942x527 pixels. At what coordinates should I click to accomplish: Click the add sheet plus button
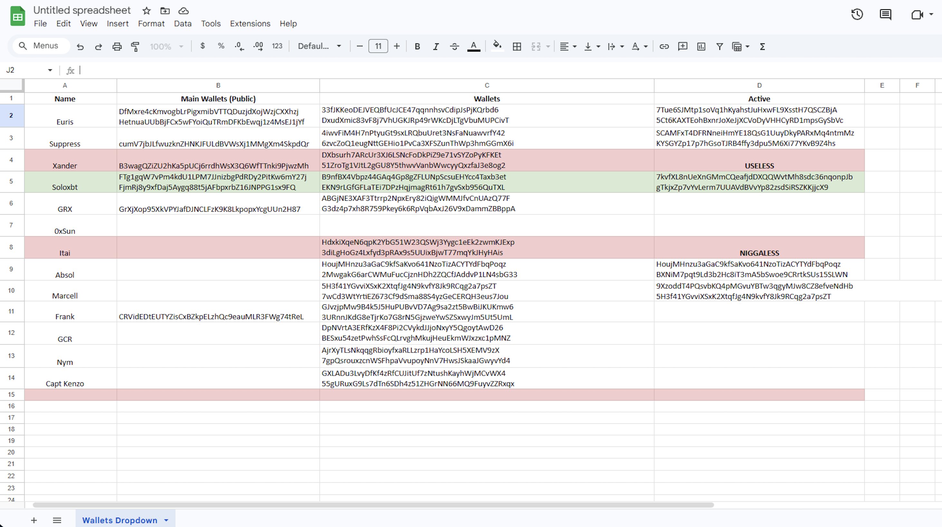34,520
